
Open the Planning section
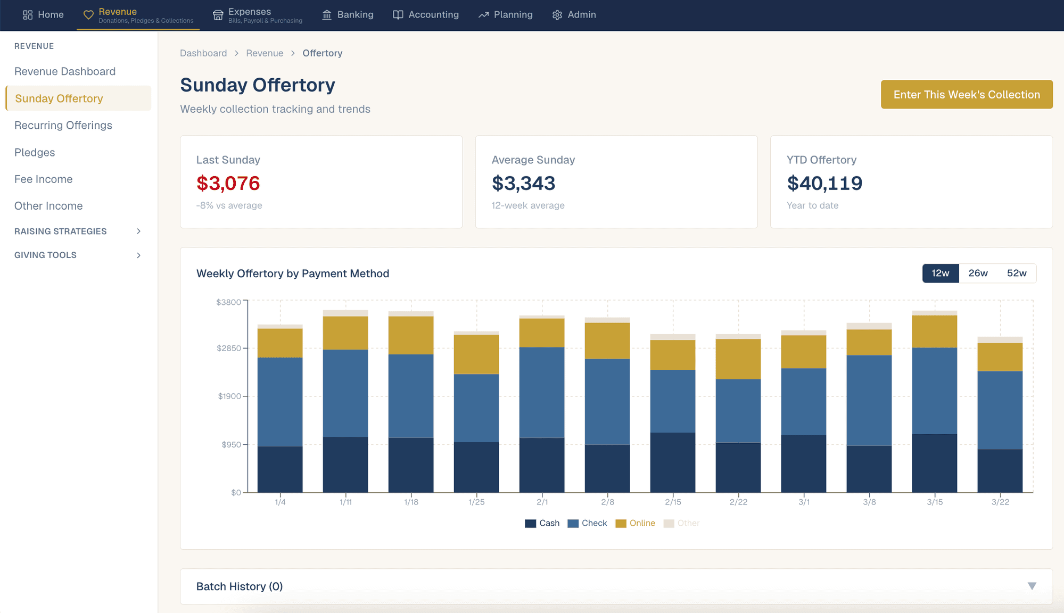[x=506, y=15]
